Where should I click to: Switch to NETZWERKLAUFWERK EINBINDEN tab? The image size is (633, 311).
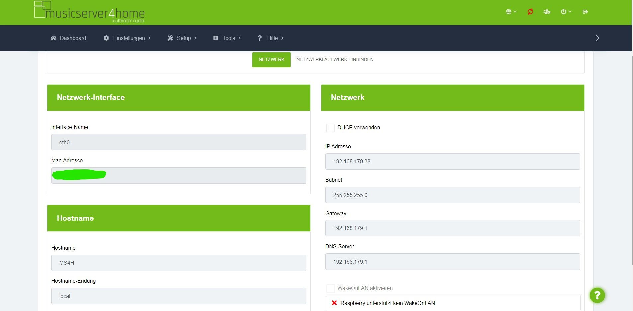click(335, 60)
